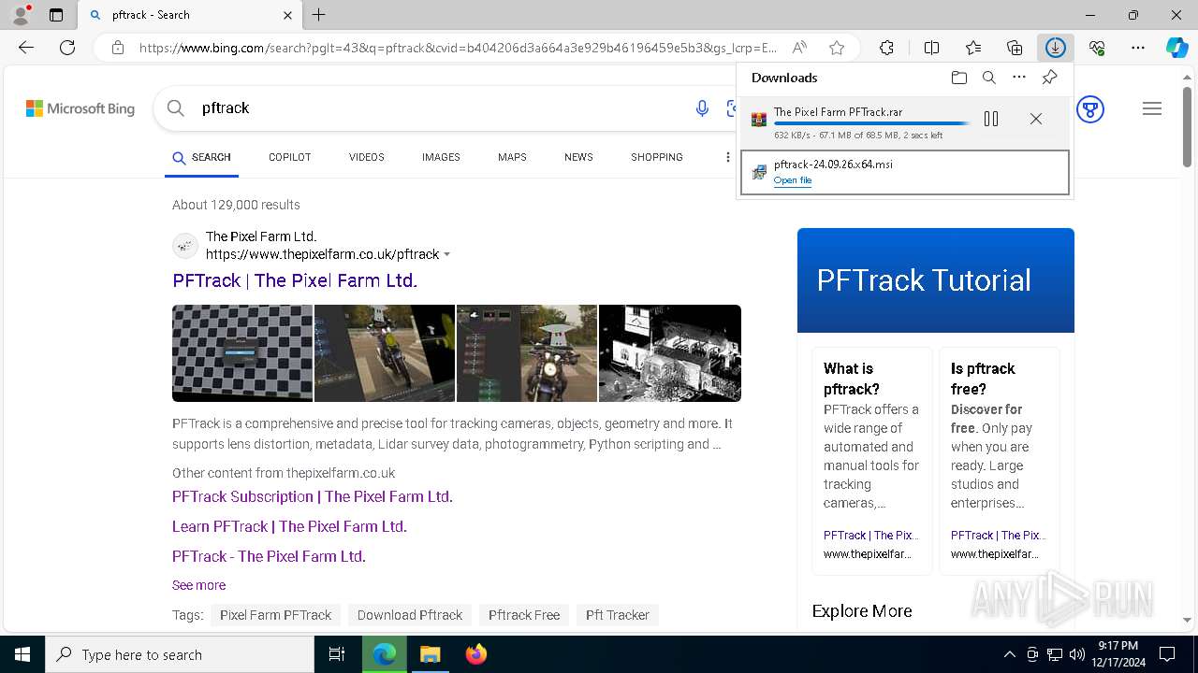Open Microsoft Rewards badge icon
Viewport: 1198px width, 673px height.
pos(1090,108)
